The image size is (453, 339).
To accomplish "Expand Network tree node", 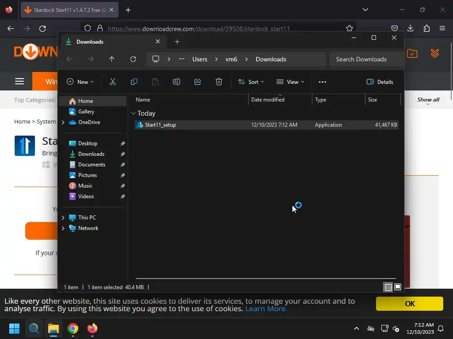I will [63, 228].
